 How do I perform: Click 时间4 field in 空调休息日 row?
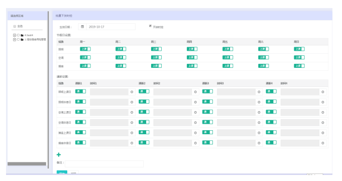tap(300, 123)
